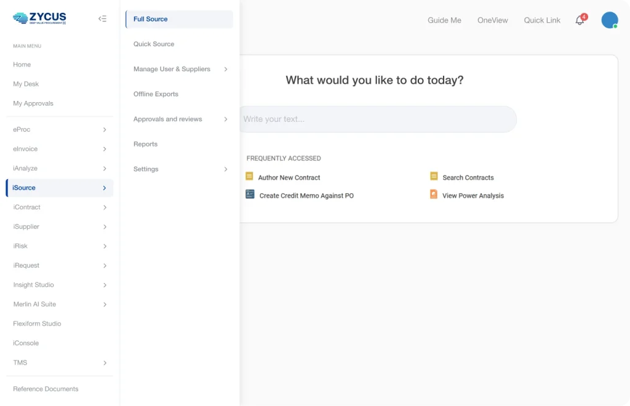
Task: Open Insight Studio
Action: pyautogui.click(x=33, y=285)
